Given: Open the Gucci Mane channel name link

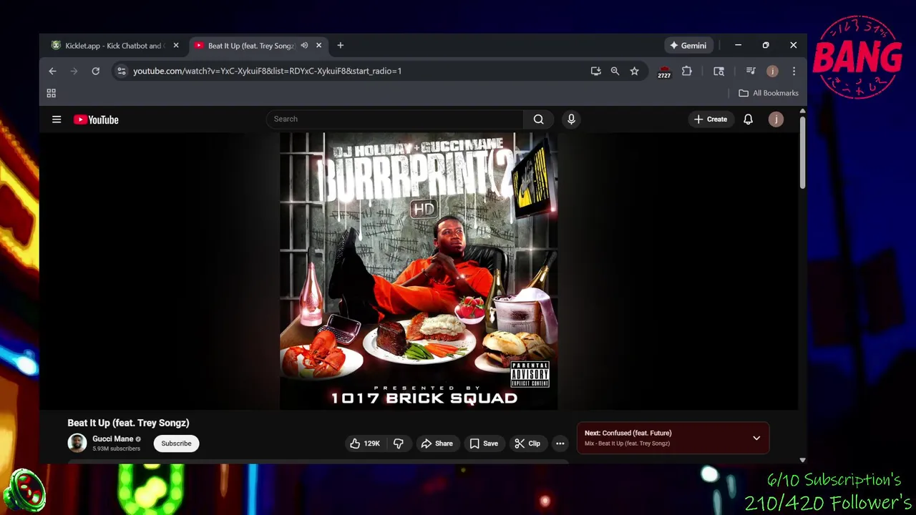Looking at the screenshot, I should (x=112, y=439).
